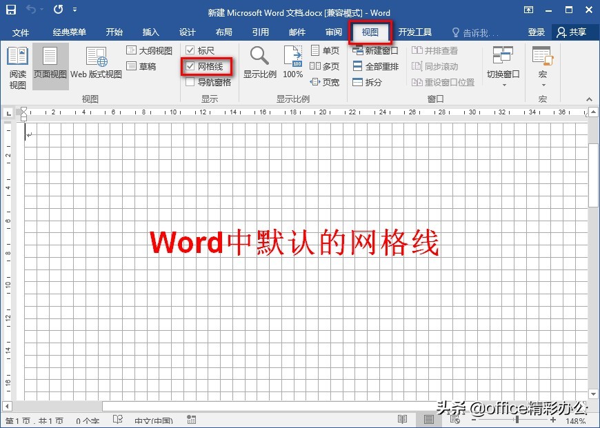
Task: Switch to the 邮件 tab
Action: coord(297,32)
